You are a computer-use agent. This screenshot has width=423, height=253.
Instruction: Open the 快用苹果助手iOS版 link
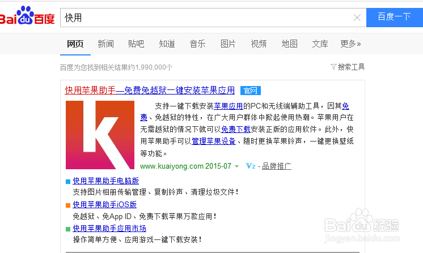coord(104,204)
